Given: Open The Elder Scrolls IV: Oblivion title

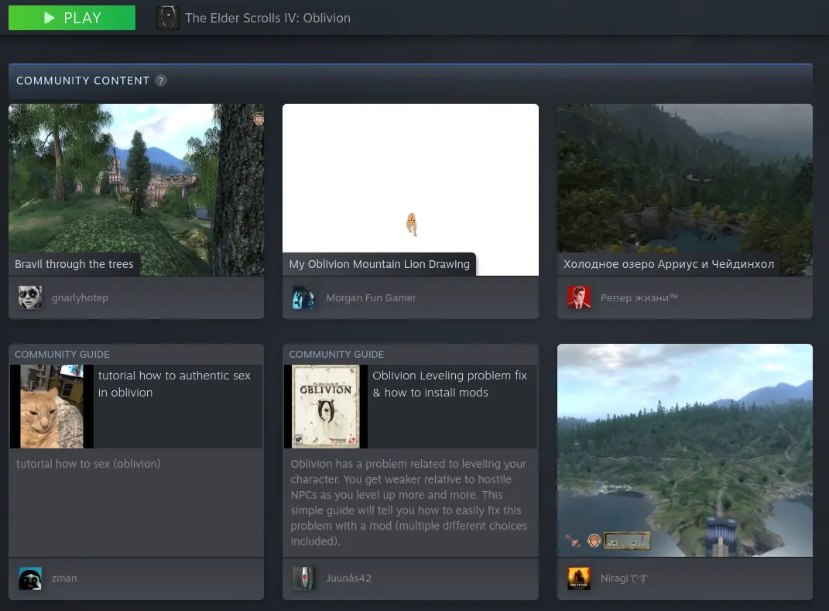Looking at the screenshot, I should click(268, 18).
